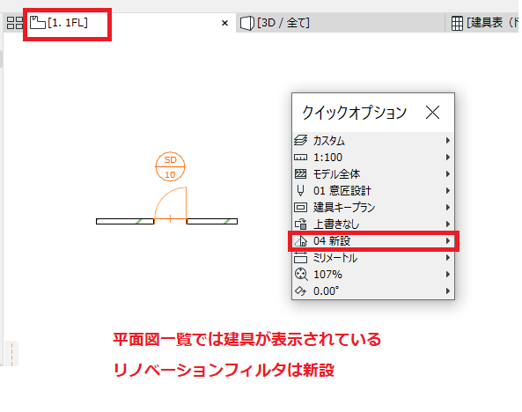Click the graphic override icon beside 上書きなし
This screenshot has width=522, height=412.
[301, 224]
